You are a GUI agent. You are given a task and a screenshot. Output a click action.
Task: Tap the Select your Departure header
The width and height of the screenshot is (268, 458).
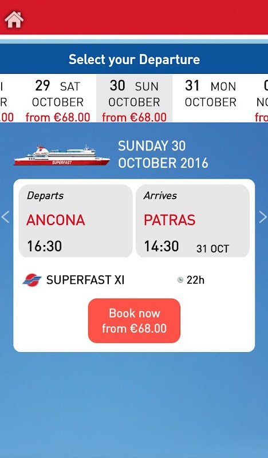[x=134, y=60]
